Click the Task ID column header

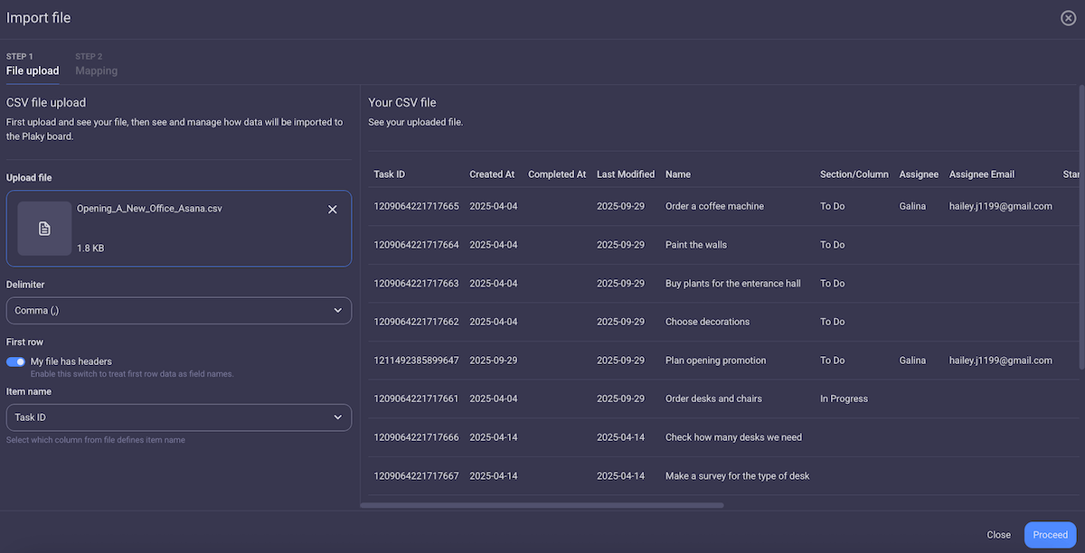[x=390, y=173]
